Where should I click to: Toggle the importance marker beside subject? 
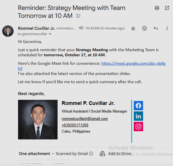pos(78,16)
